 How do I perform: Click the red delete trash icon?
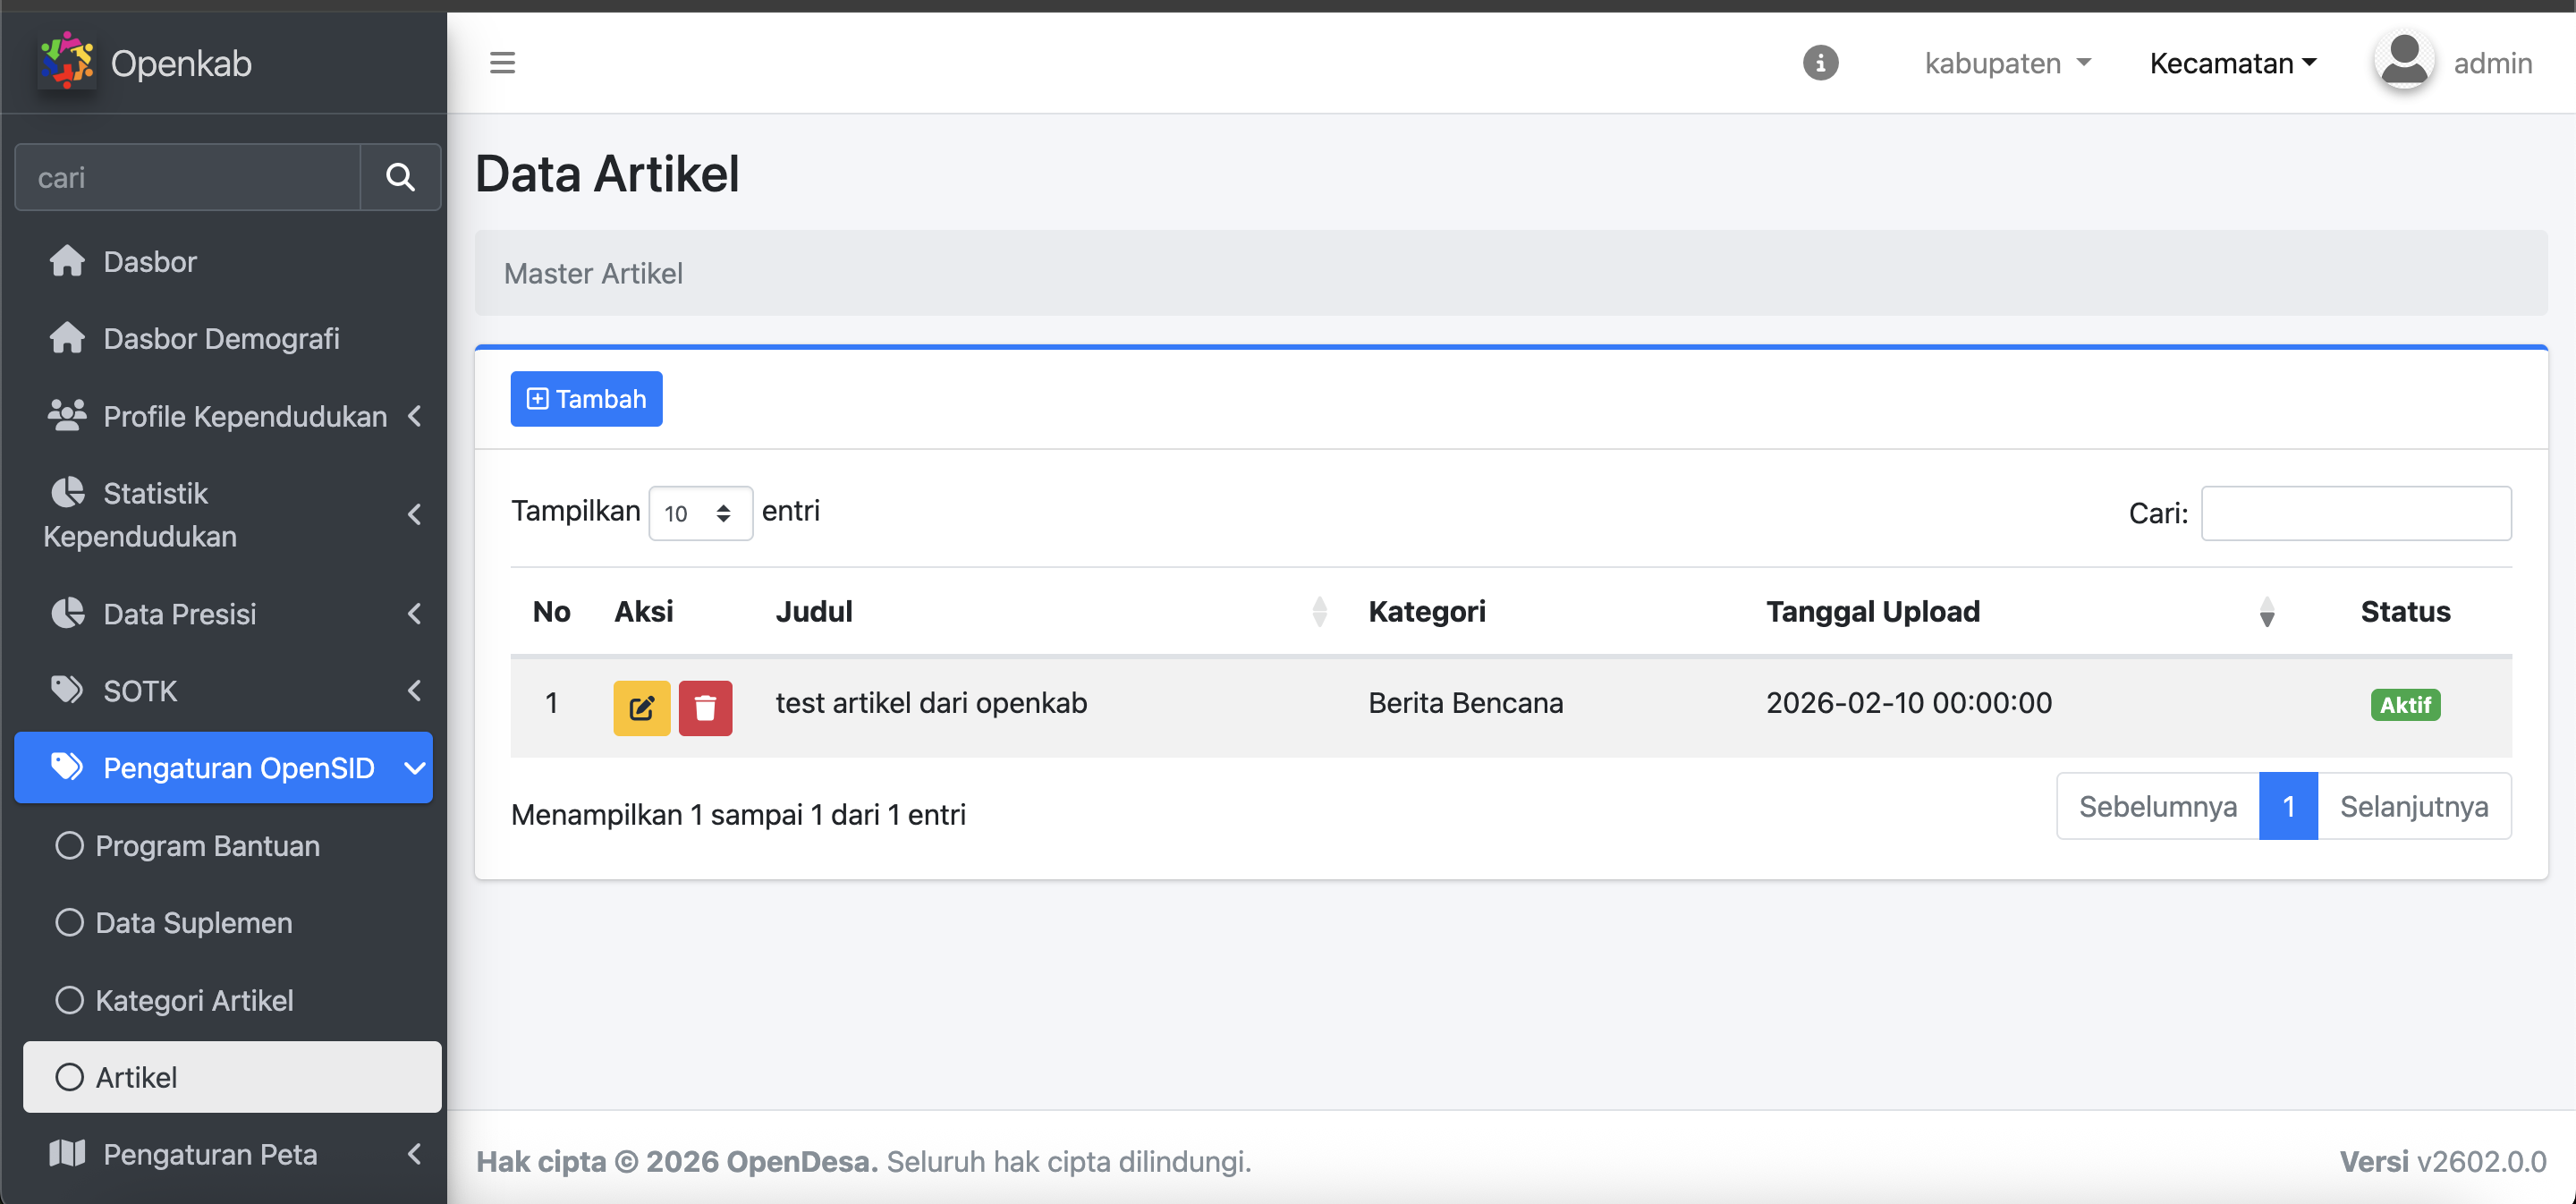pos(705,708)
